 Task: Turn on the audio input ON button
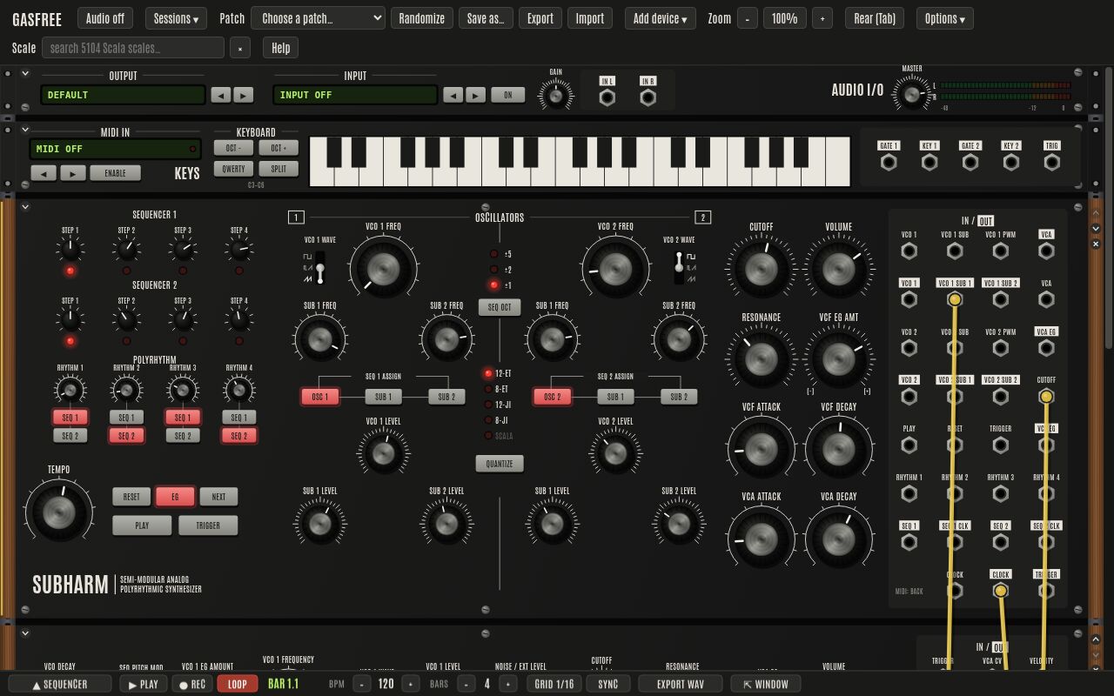point(508,95)
